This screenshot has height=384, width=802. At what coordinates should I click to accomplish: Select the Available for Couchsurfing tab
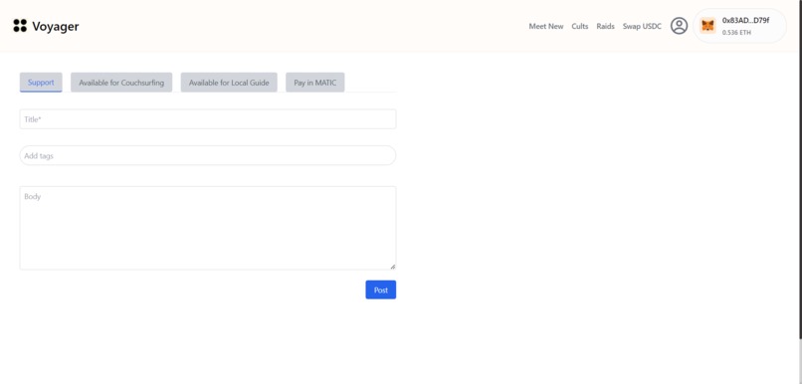click(121, 83)
